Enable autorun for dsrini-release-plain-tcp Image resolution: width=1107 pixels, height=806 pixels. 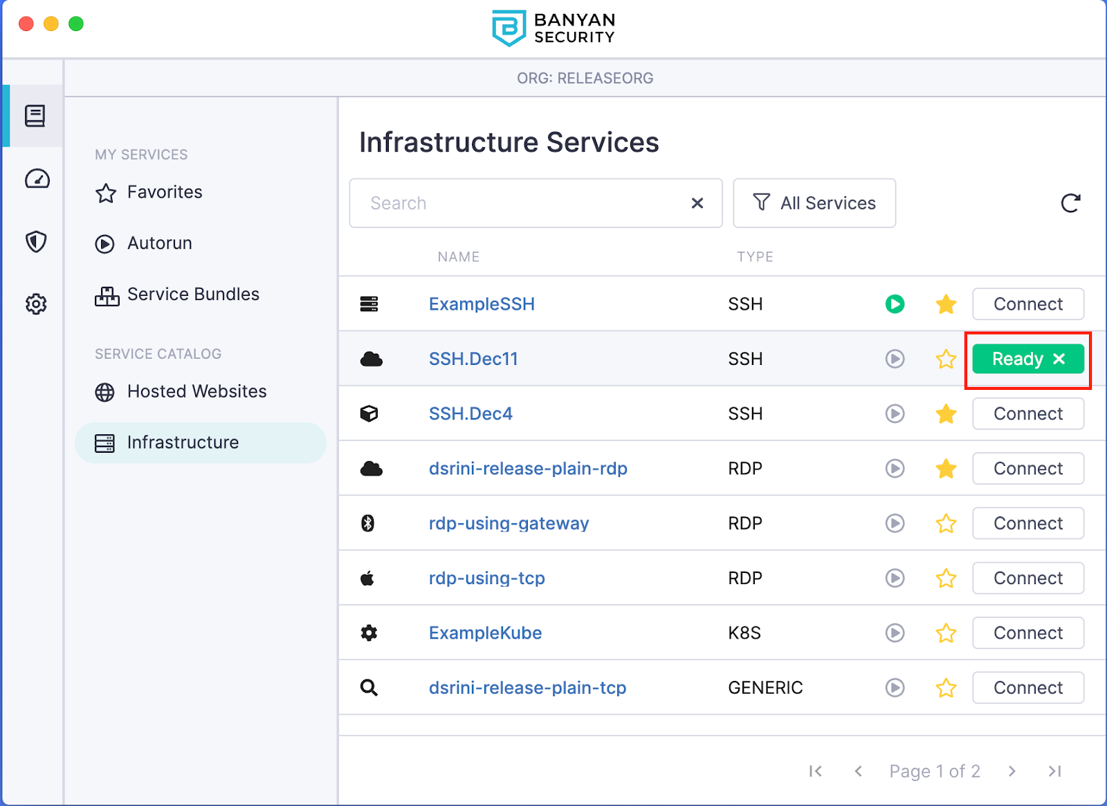895,688
